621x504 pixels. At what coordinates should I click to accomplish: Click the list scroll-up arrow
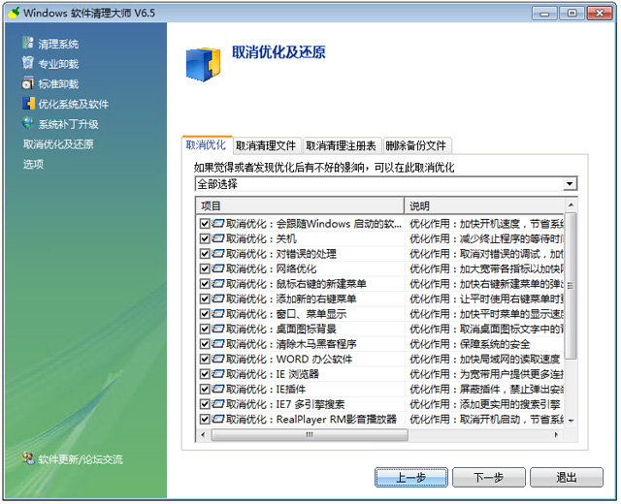click(571, 205)
